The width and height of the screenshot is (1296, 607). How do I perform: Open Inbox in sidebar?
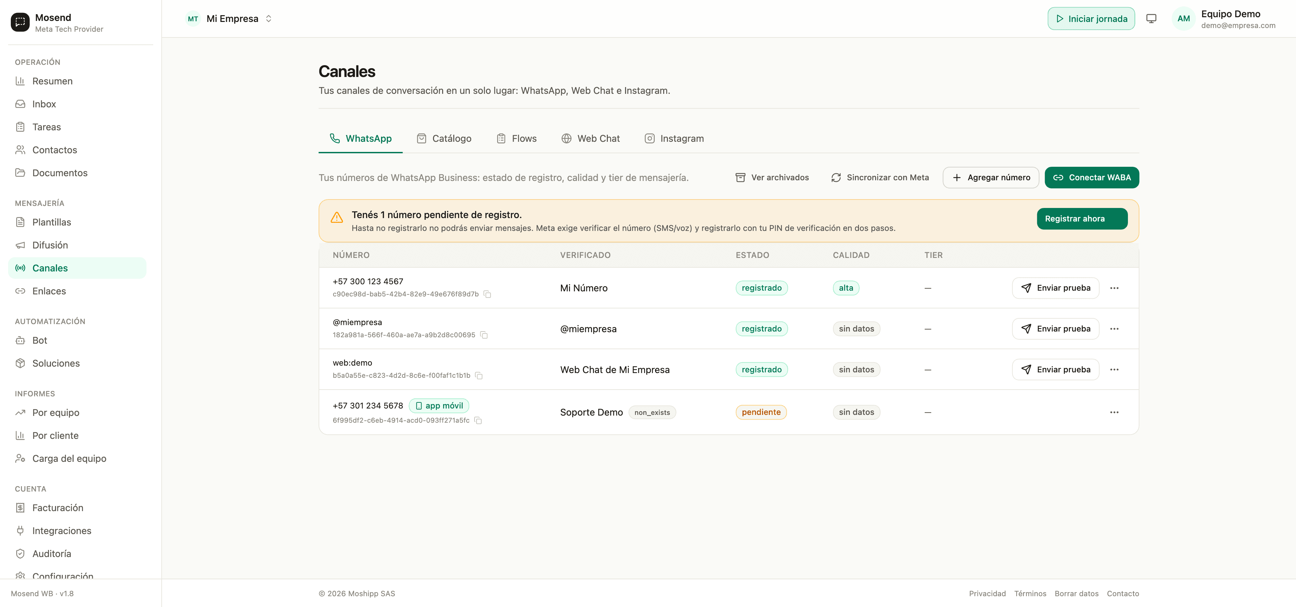tap(77, 104)
